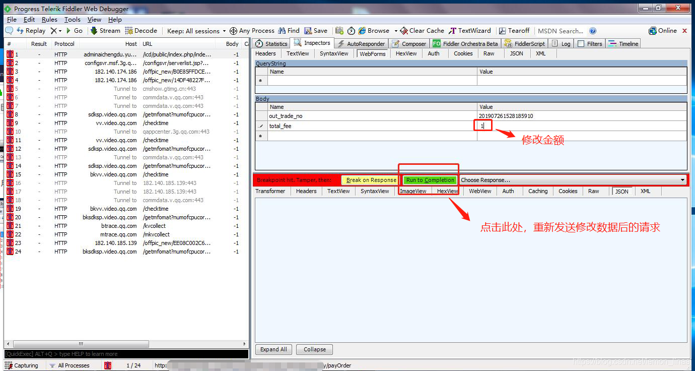Click the camera screenshot icon

point(339,31)
